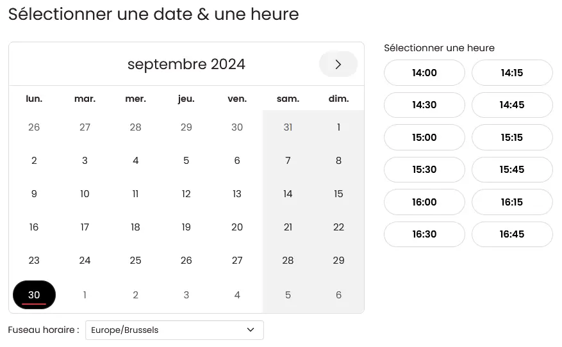Select Sunday September 22
This screenshot has width=562, height=347.
click(x=338, y=227)
